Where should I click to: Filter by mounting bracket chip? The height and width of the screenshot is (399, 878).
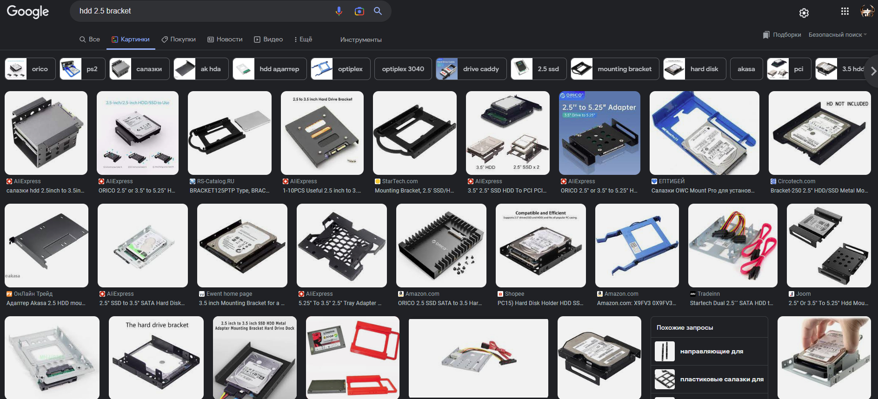[615, 69]
